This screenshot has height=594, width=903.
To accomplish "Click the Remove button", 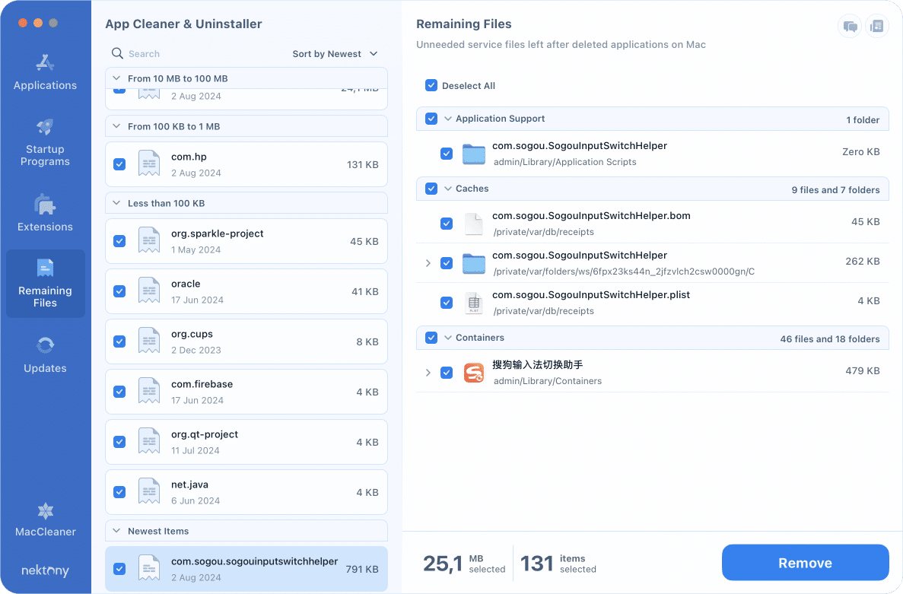I will tap(805, 563).
